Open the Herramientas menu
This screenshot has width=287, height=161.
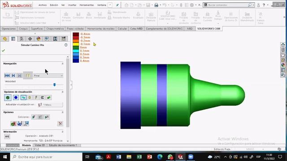[87, 5]
